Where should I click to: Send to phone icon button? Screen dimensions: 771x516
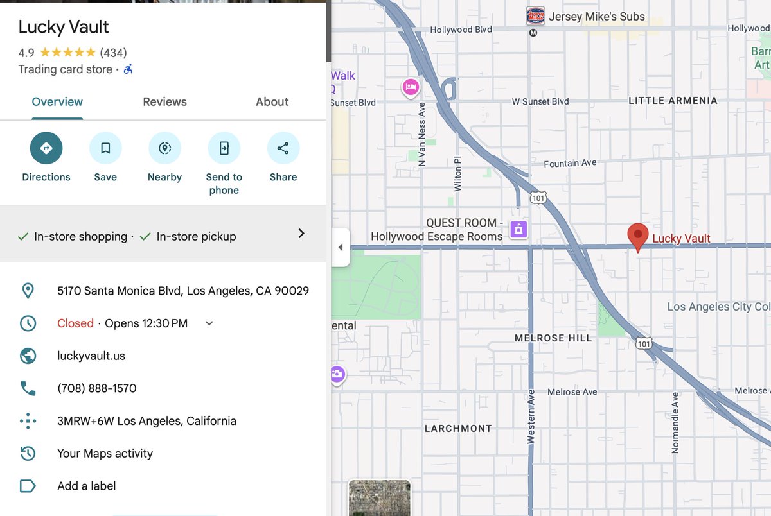[x=224, y=148]
